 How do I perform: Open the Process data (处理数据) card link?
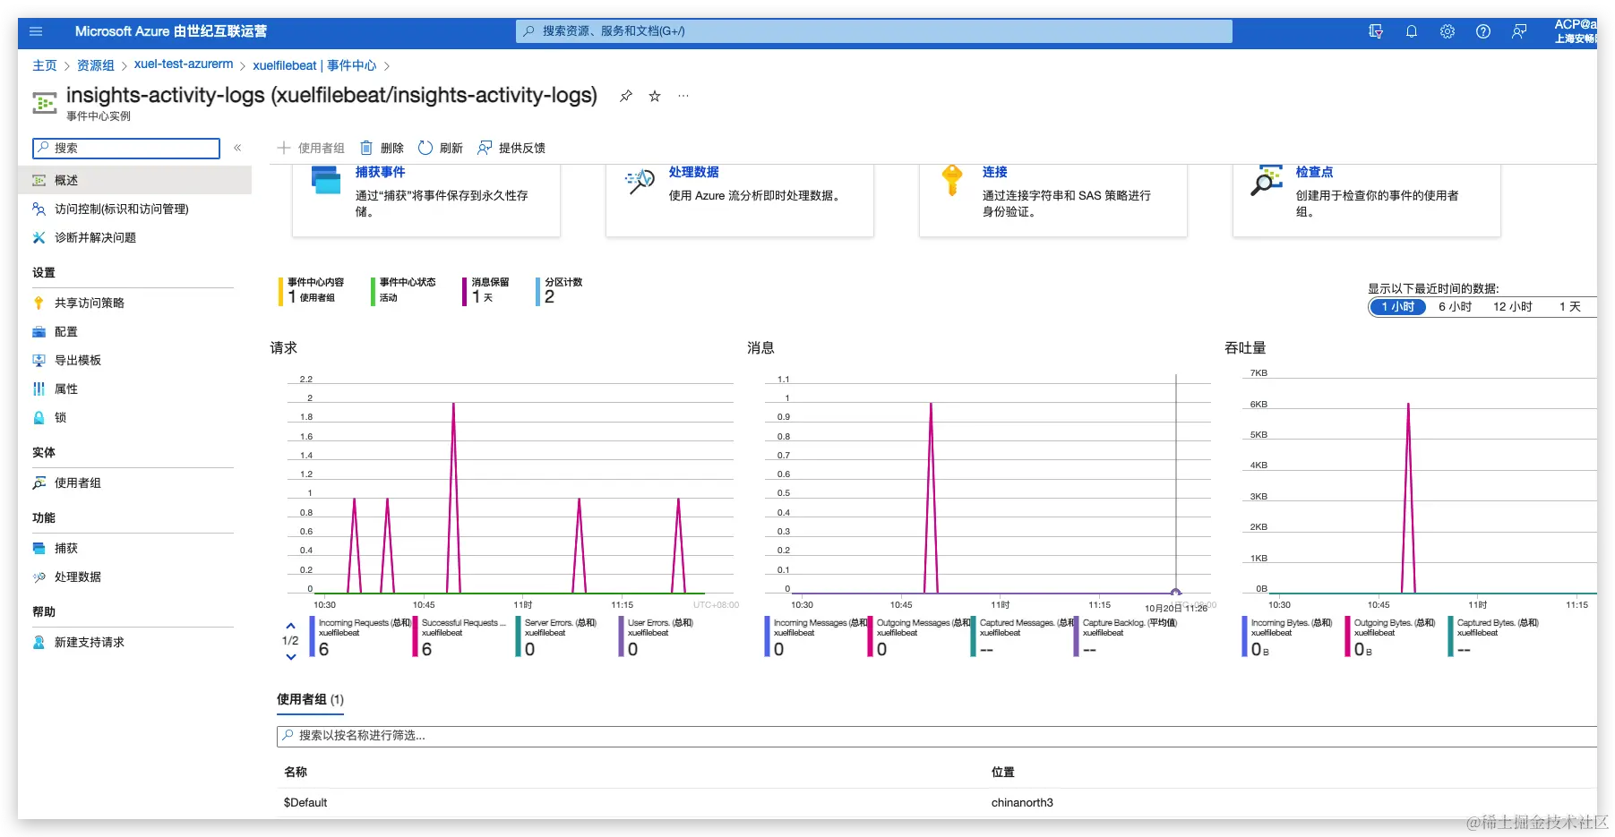tap(693, 172)
